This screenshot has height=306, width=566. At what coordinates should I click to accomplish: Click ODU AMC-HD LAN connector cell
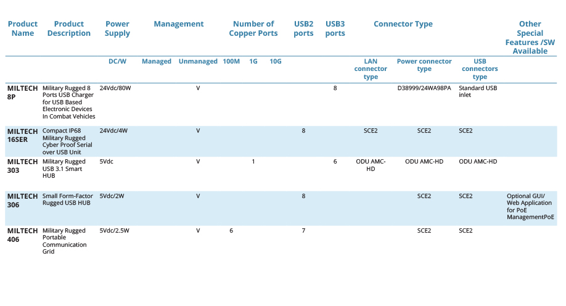[371, 165]
